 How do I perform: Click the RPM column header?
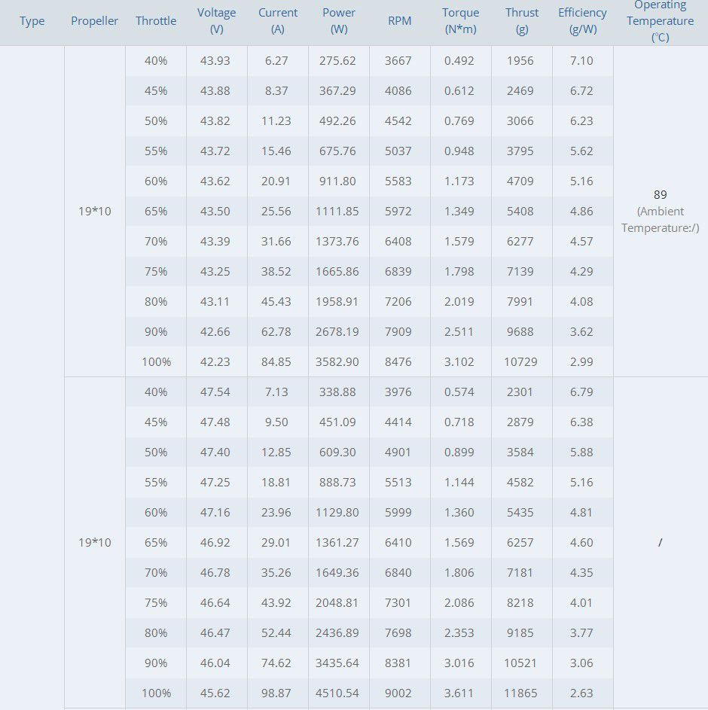click(399, 21)
